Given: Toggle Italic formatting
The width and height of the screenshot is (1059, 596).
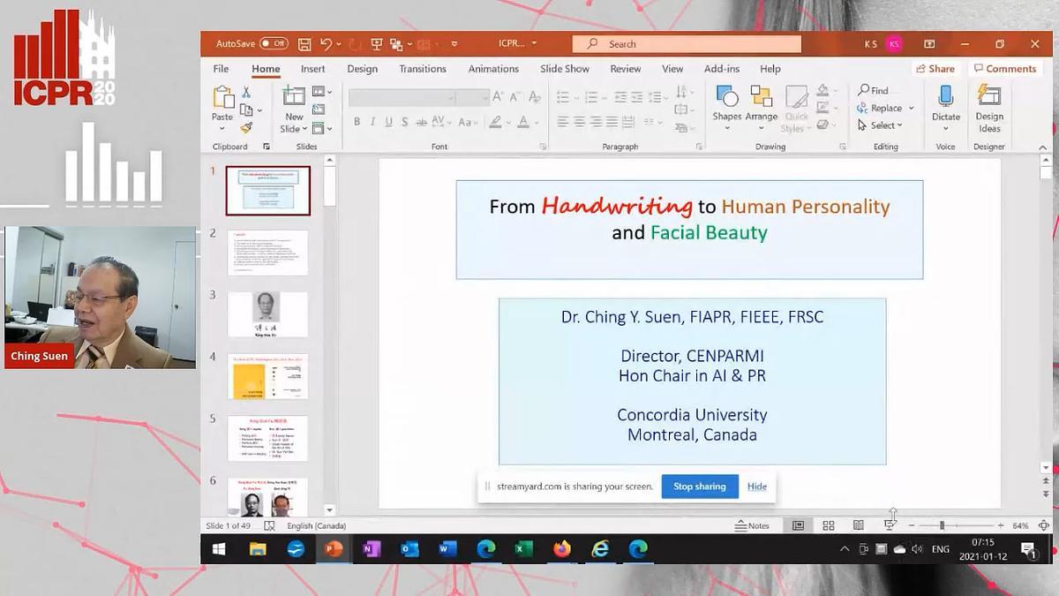Looking at the screenshot, I should (372, 122).
